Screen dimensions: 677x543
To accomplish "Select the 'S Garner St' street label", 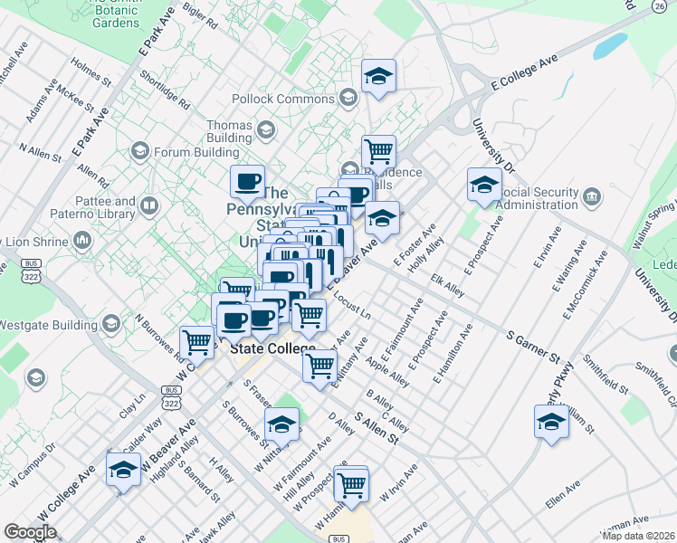I will (533, 348).
